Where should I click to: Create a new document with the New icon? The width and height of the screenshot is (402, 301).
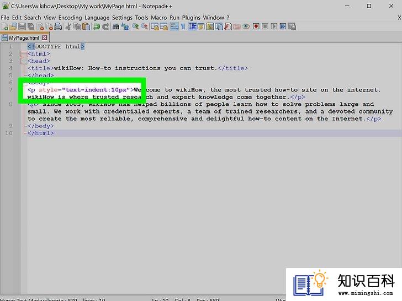coord(4,26)
